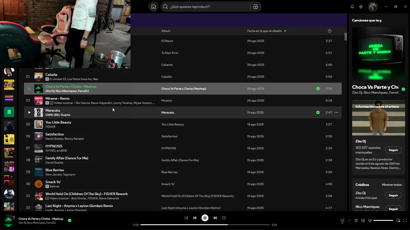Open the playback queue icon

point(356,220)
